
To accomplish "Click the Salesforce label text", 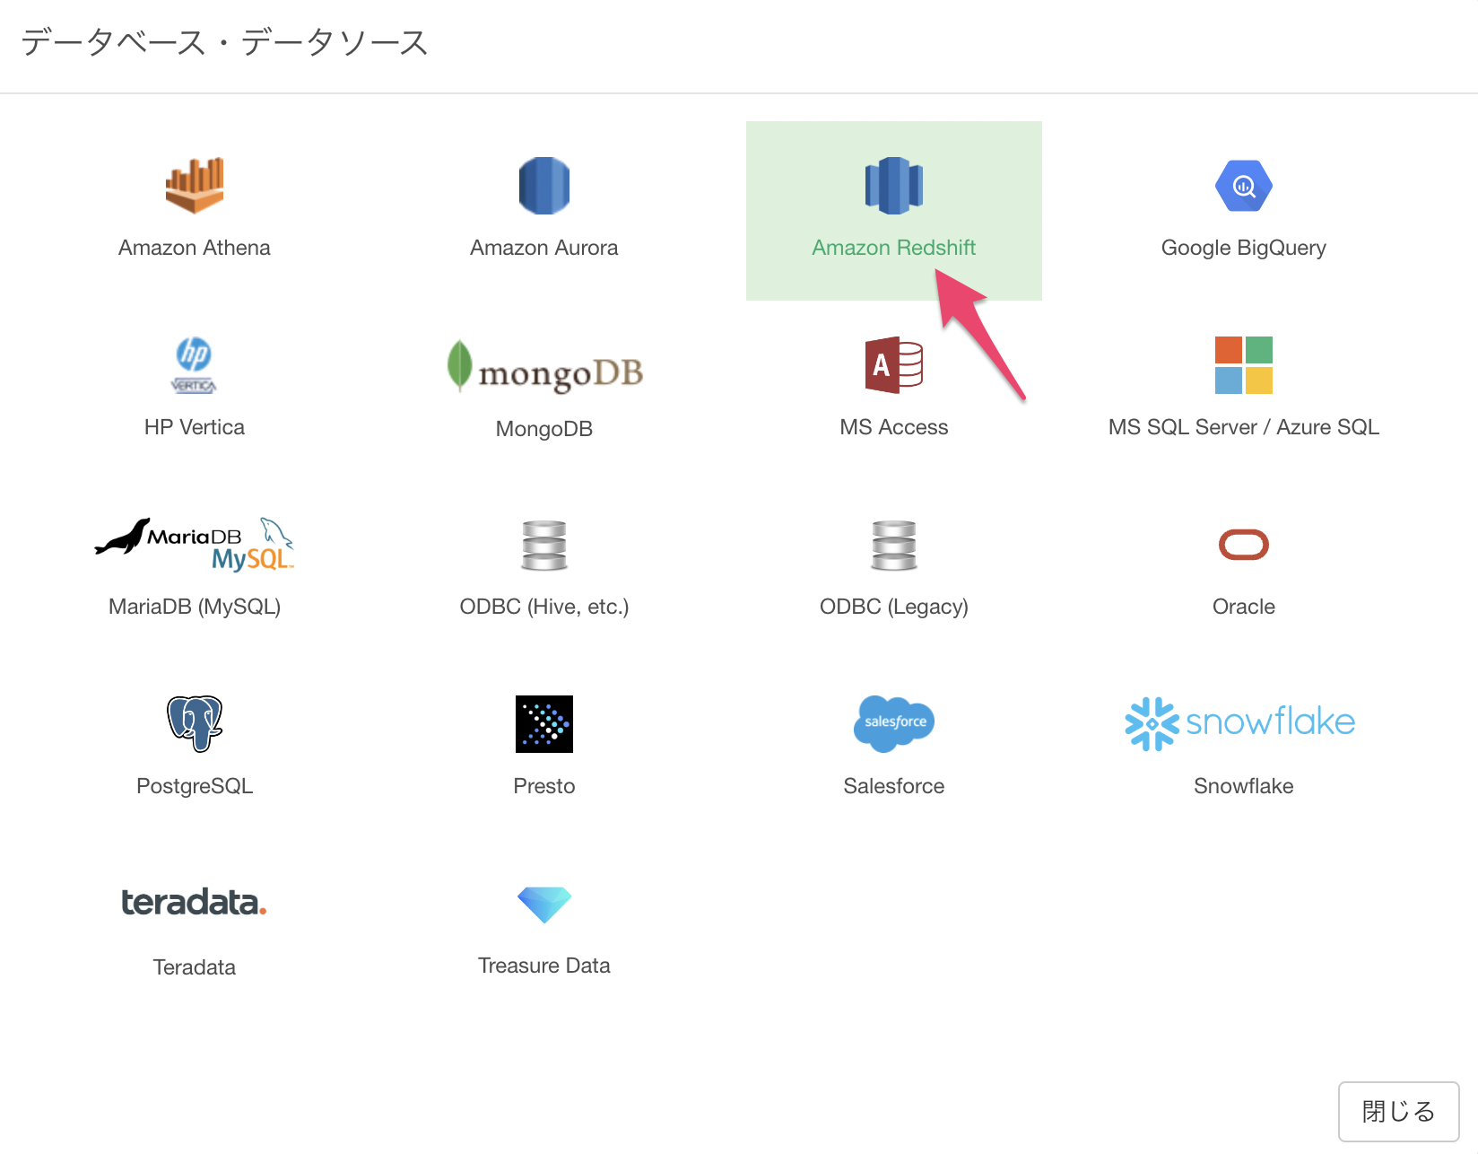I will tap(894, 786).
